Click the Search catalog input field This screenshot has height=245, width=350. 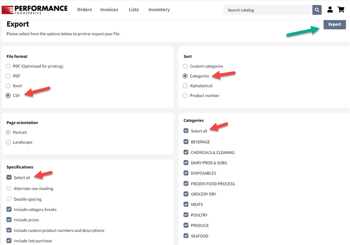pyautogui.click(x=268, y=10)
